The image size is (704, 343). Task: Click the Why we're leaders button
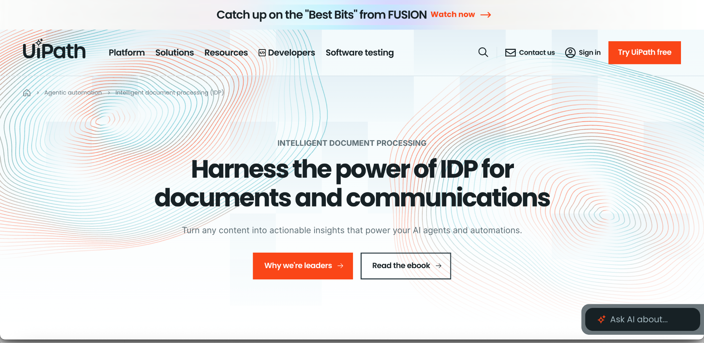tap(303, 266)
